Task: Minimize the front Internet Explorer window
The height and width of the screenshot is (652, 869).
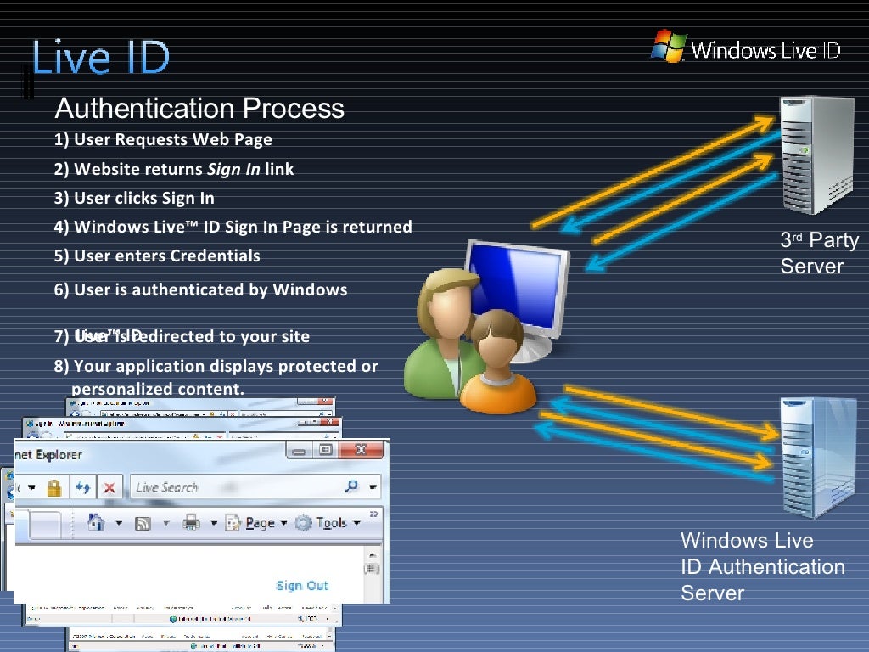Action: [300, 450]
